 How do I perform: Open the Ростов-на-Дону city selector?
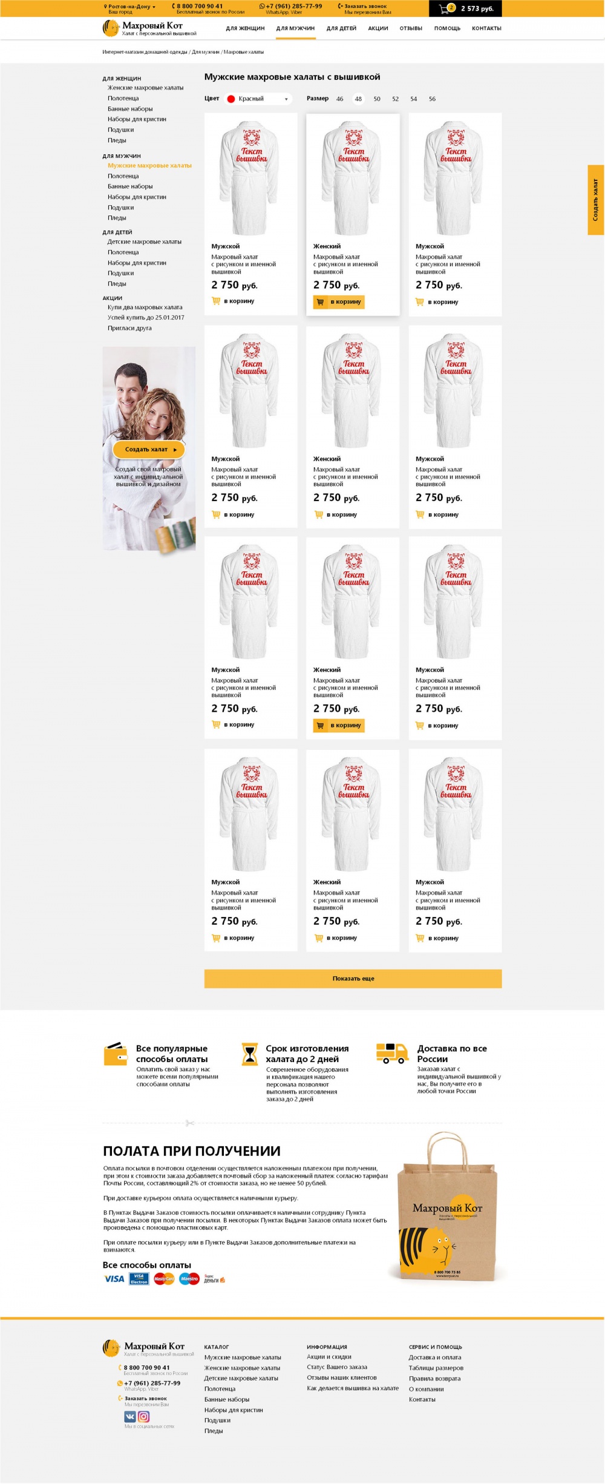(x=129, y=7)
